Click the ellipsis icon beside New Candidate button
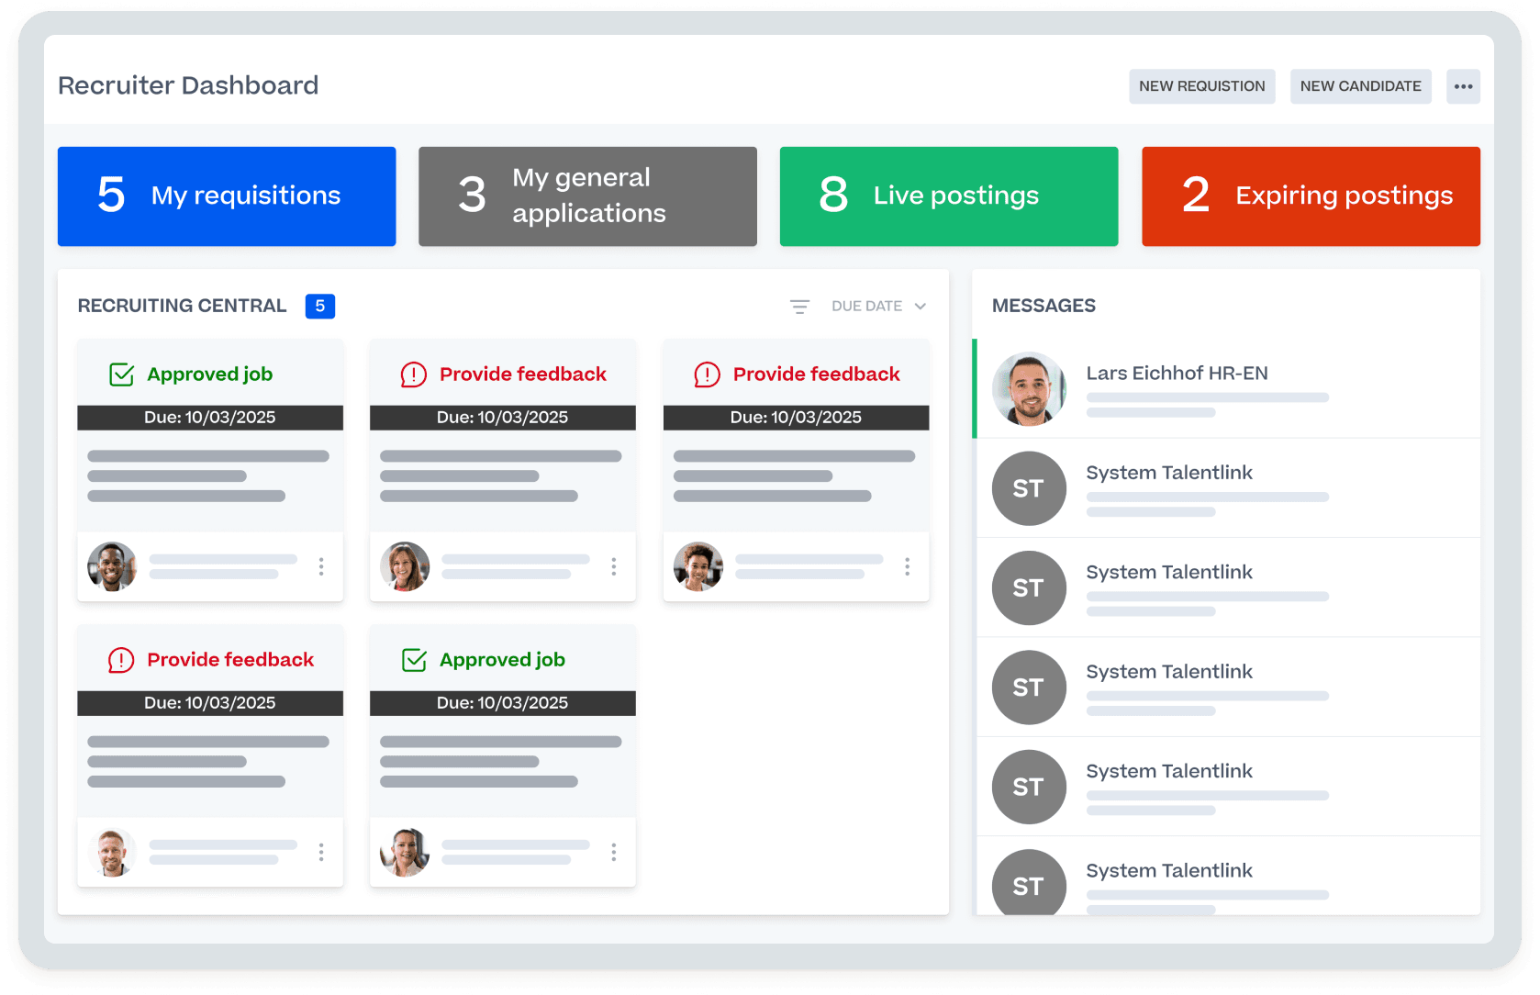This screenshot has width=1540, height=995. point(1463,85)
